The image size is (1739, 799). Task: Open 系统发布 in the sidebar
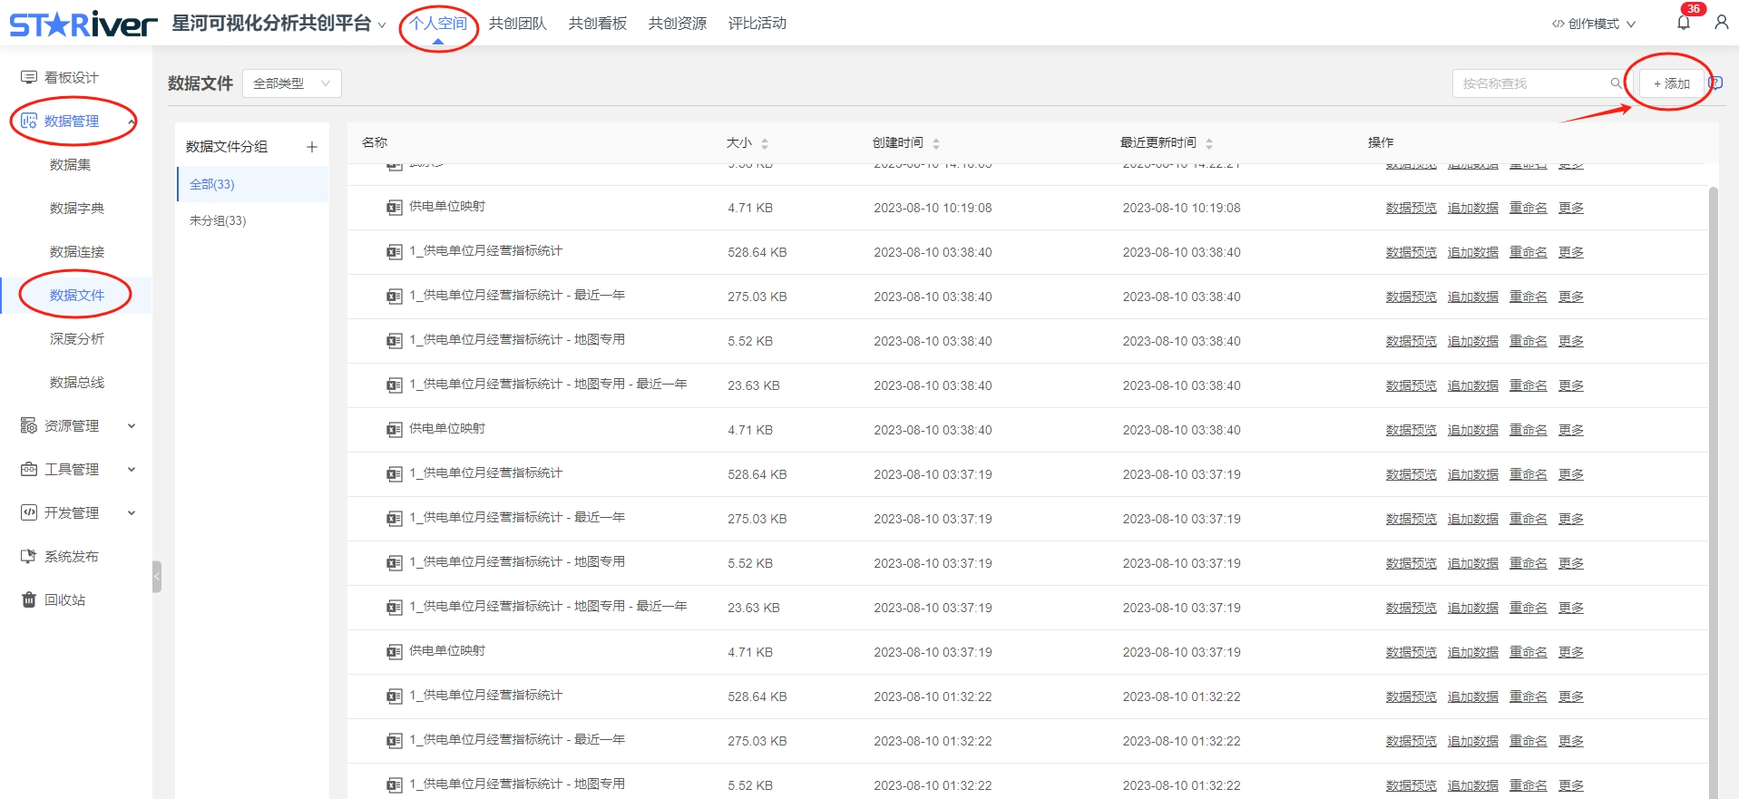tap(71, 556)
